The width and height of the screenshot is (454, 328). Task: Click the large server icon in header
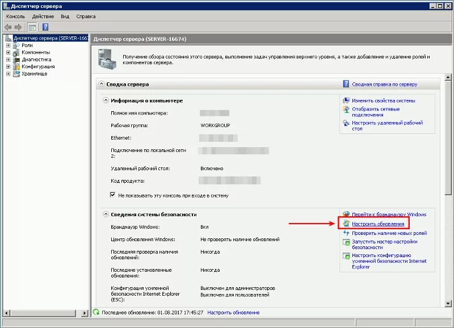pyautogui.click(x=107, y=60)
